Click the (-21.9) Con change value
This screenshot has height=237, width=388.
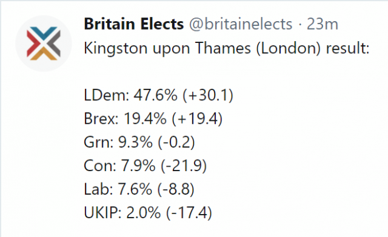click(184, 166)
